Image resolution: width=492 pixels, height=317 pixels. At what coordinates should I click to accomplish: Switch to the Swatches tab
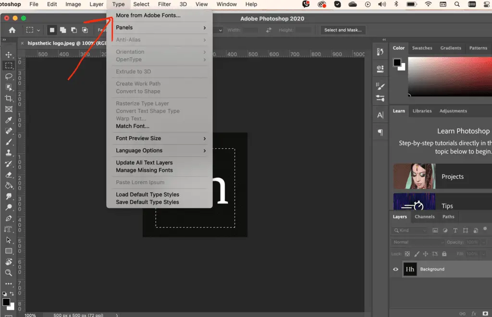coord(422,48)
